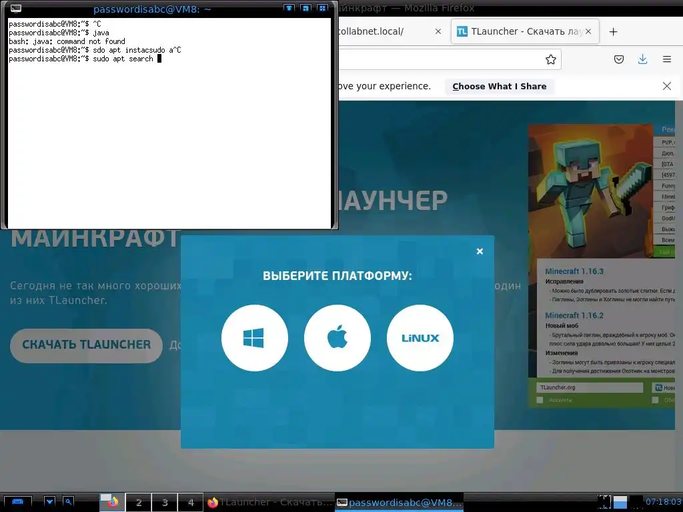This screenshot has height=512, width=683.
Task: Open the Firefox hamburger menu
Action: (667, 59)
